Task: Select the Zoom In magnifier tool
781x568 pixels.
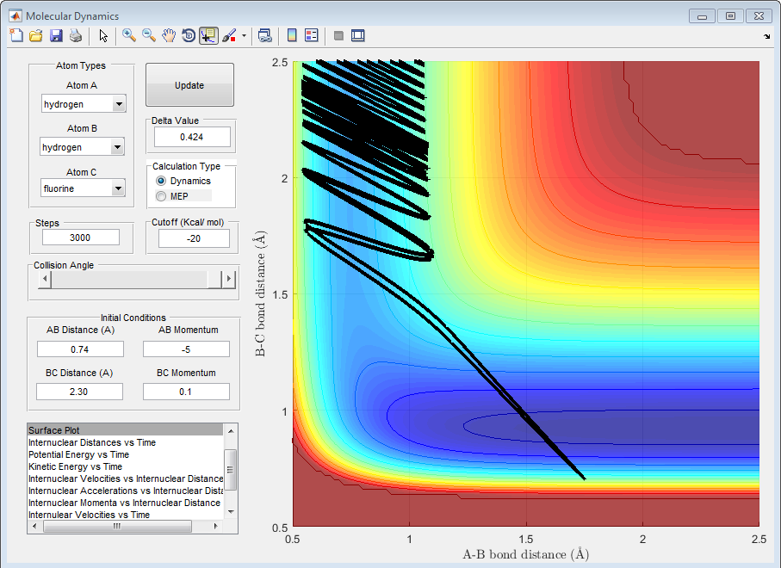Action: coord(129,35)
